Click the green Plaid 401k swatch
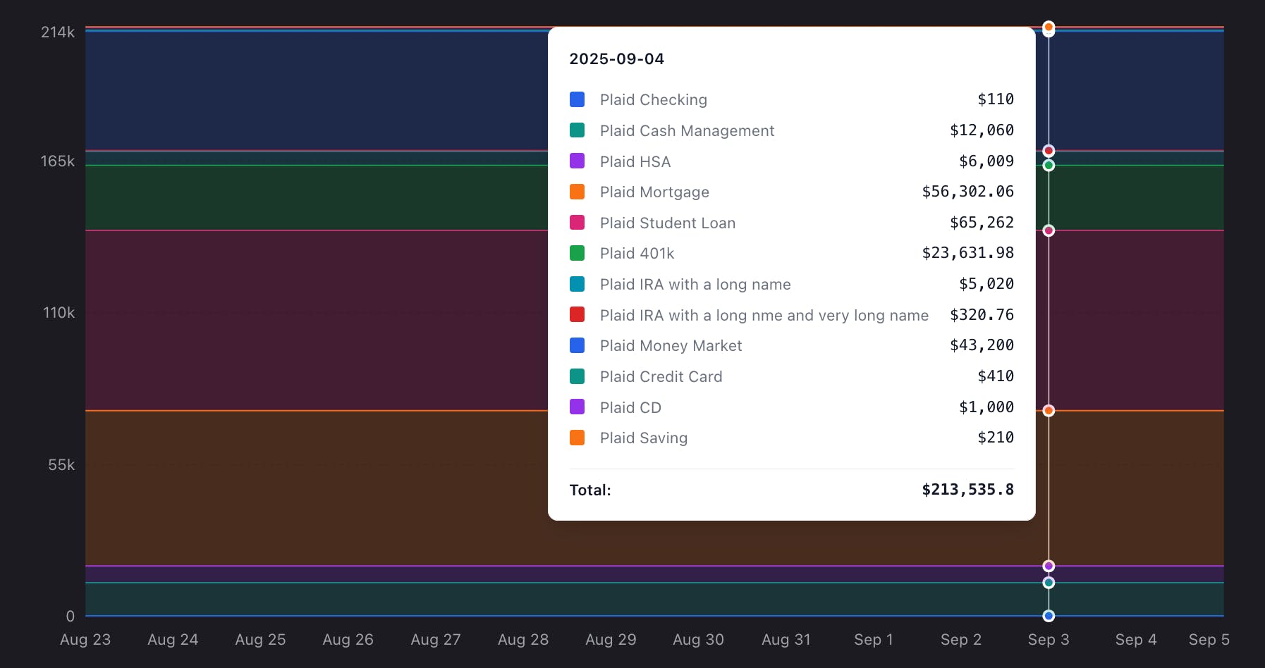Image resolution: width=1265 pixels, height=668 pixels. click(x=577, y=253)
